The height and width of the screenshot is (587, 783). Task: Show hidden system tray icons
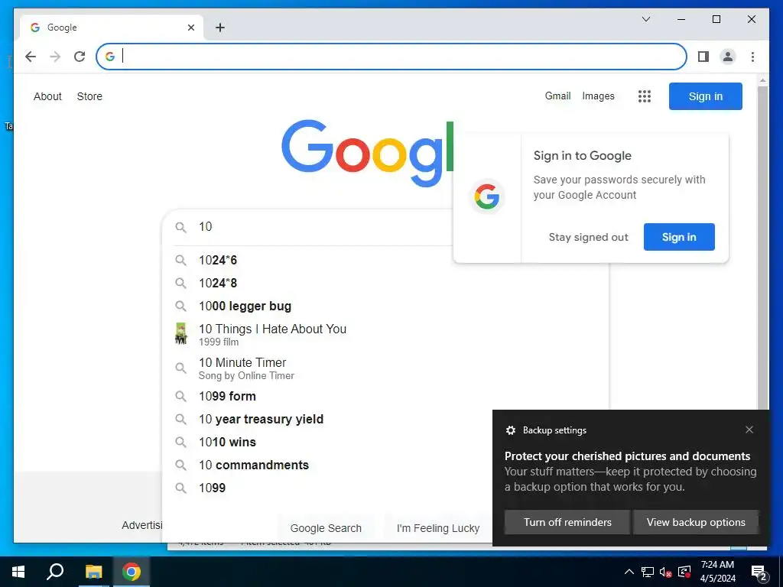click(x=629, y=572)
